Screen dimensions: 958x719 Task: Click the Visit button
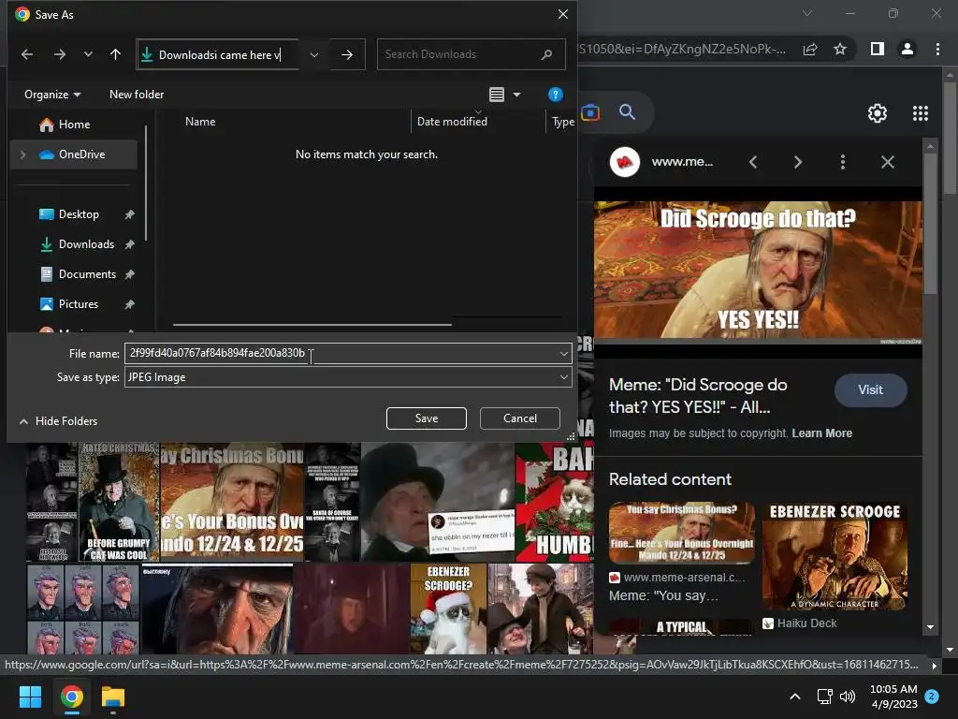pyautogui.click(x=870, y=390)
